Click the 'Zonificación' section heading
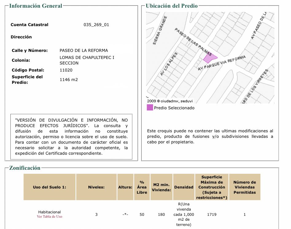The width and height of the screenshot is (291, 229). pyautogui.click(x=25, y=168)
